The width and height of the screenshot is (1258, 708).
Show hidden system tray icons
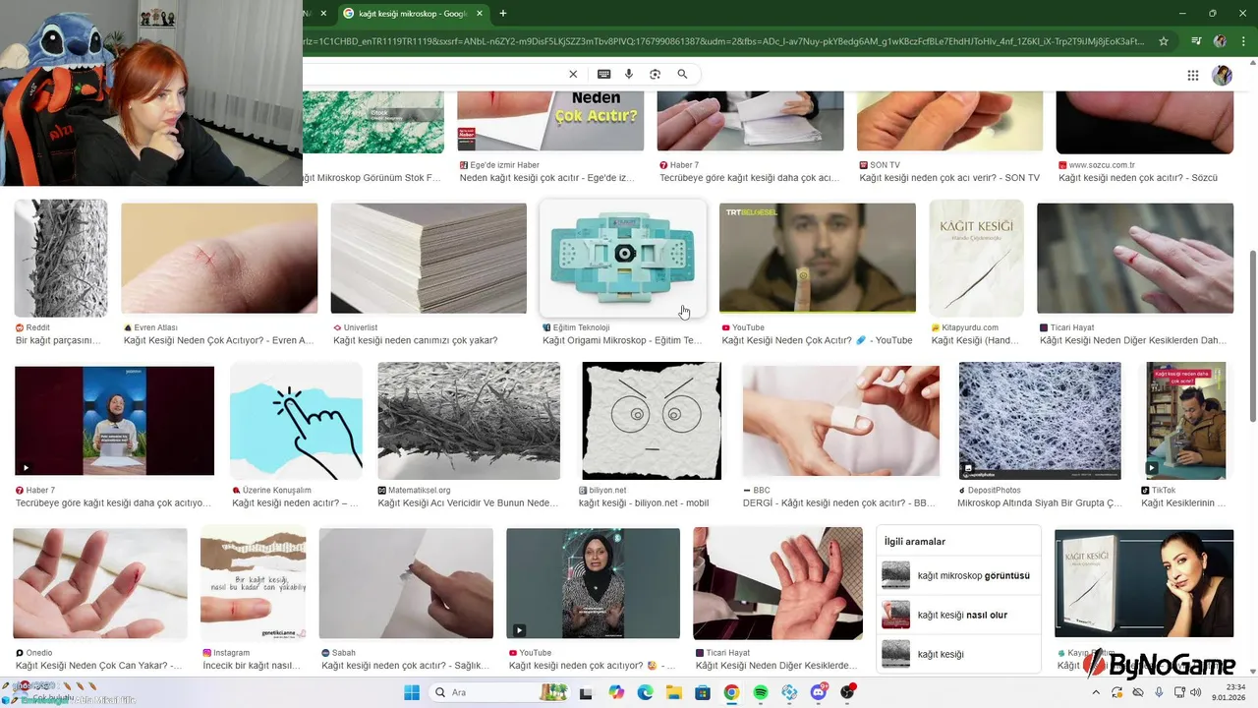(1098, 692)
